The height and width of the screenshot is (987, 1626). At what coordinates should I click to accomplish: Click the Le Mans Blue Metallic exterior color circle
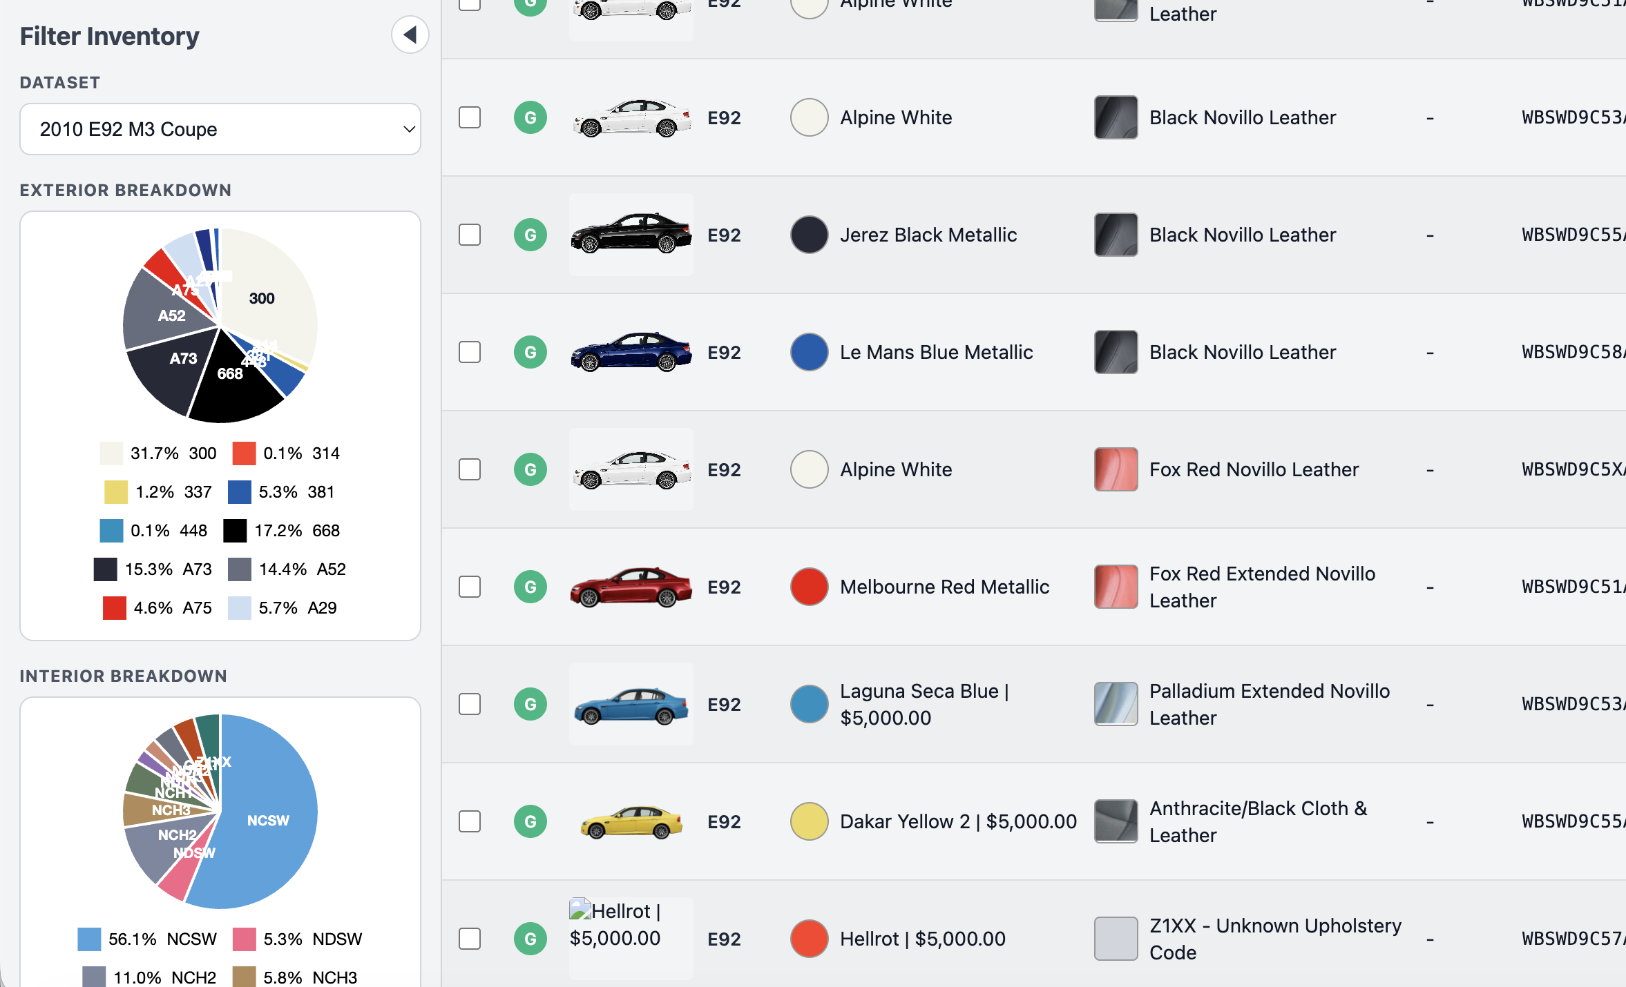click(810, 352)
